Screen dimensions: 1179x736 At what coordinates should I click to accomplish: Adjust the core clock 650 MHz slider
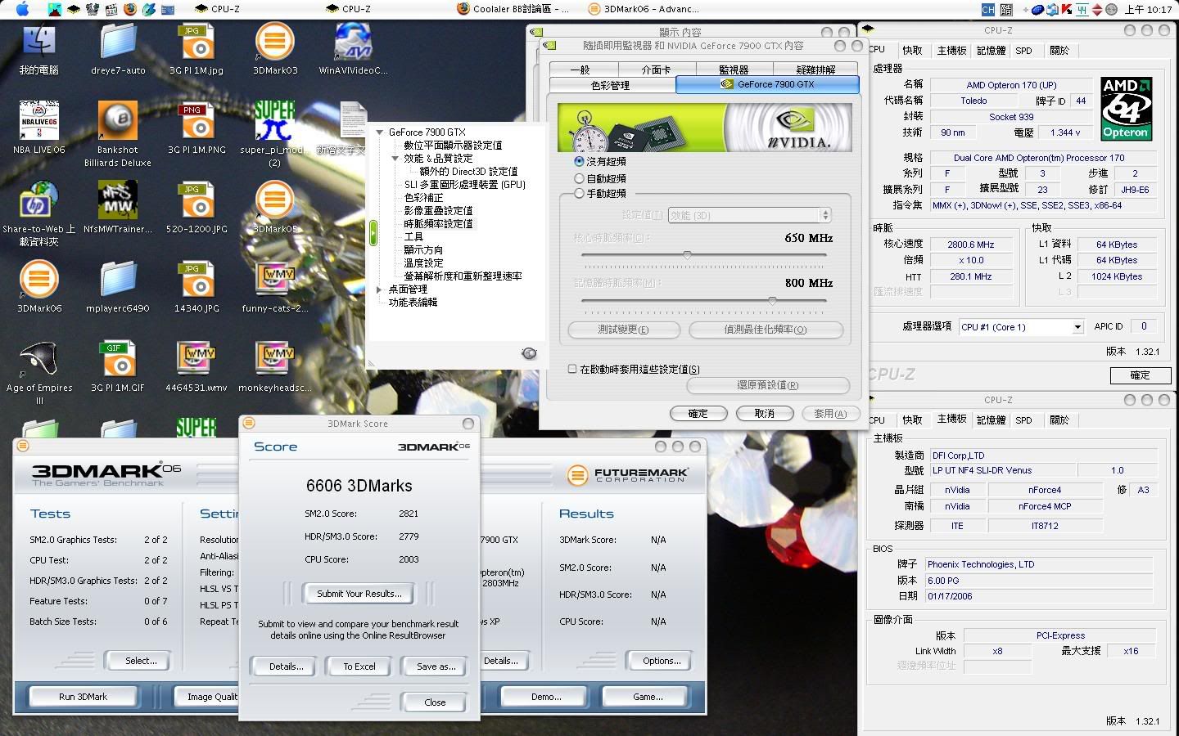(687, 255)
